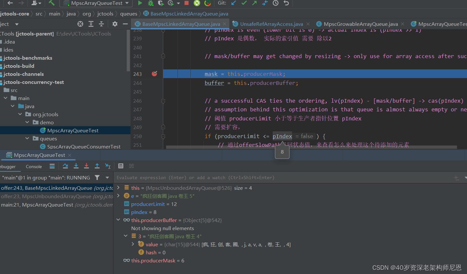Click the green Run button
This screenshot has width=467, height=274.
coord(140,3)
